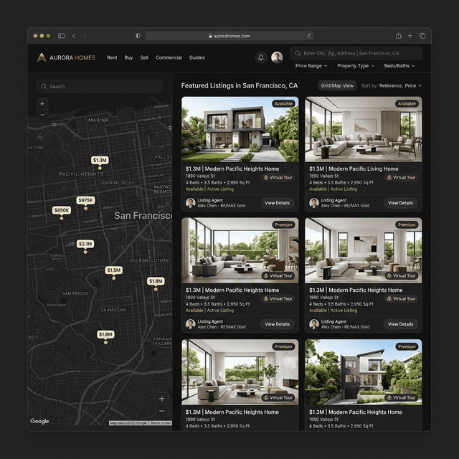The width and height of the screenshot is (459, 459).
Task: Expand the Property Type dropdown
Action: (356, 66)
